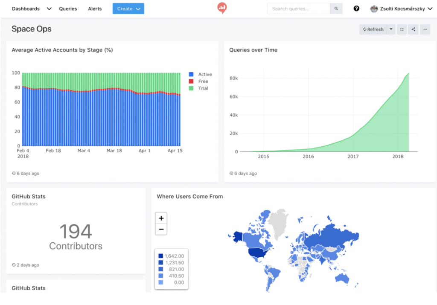Open the Create dropdown menu
Image resolution: width=437 pixels, height=305 pixels.
128,9
